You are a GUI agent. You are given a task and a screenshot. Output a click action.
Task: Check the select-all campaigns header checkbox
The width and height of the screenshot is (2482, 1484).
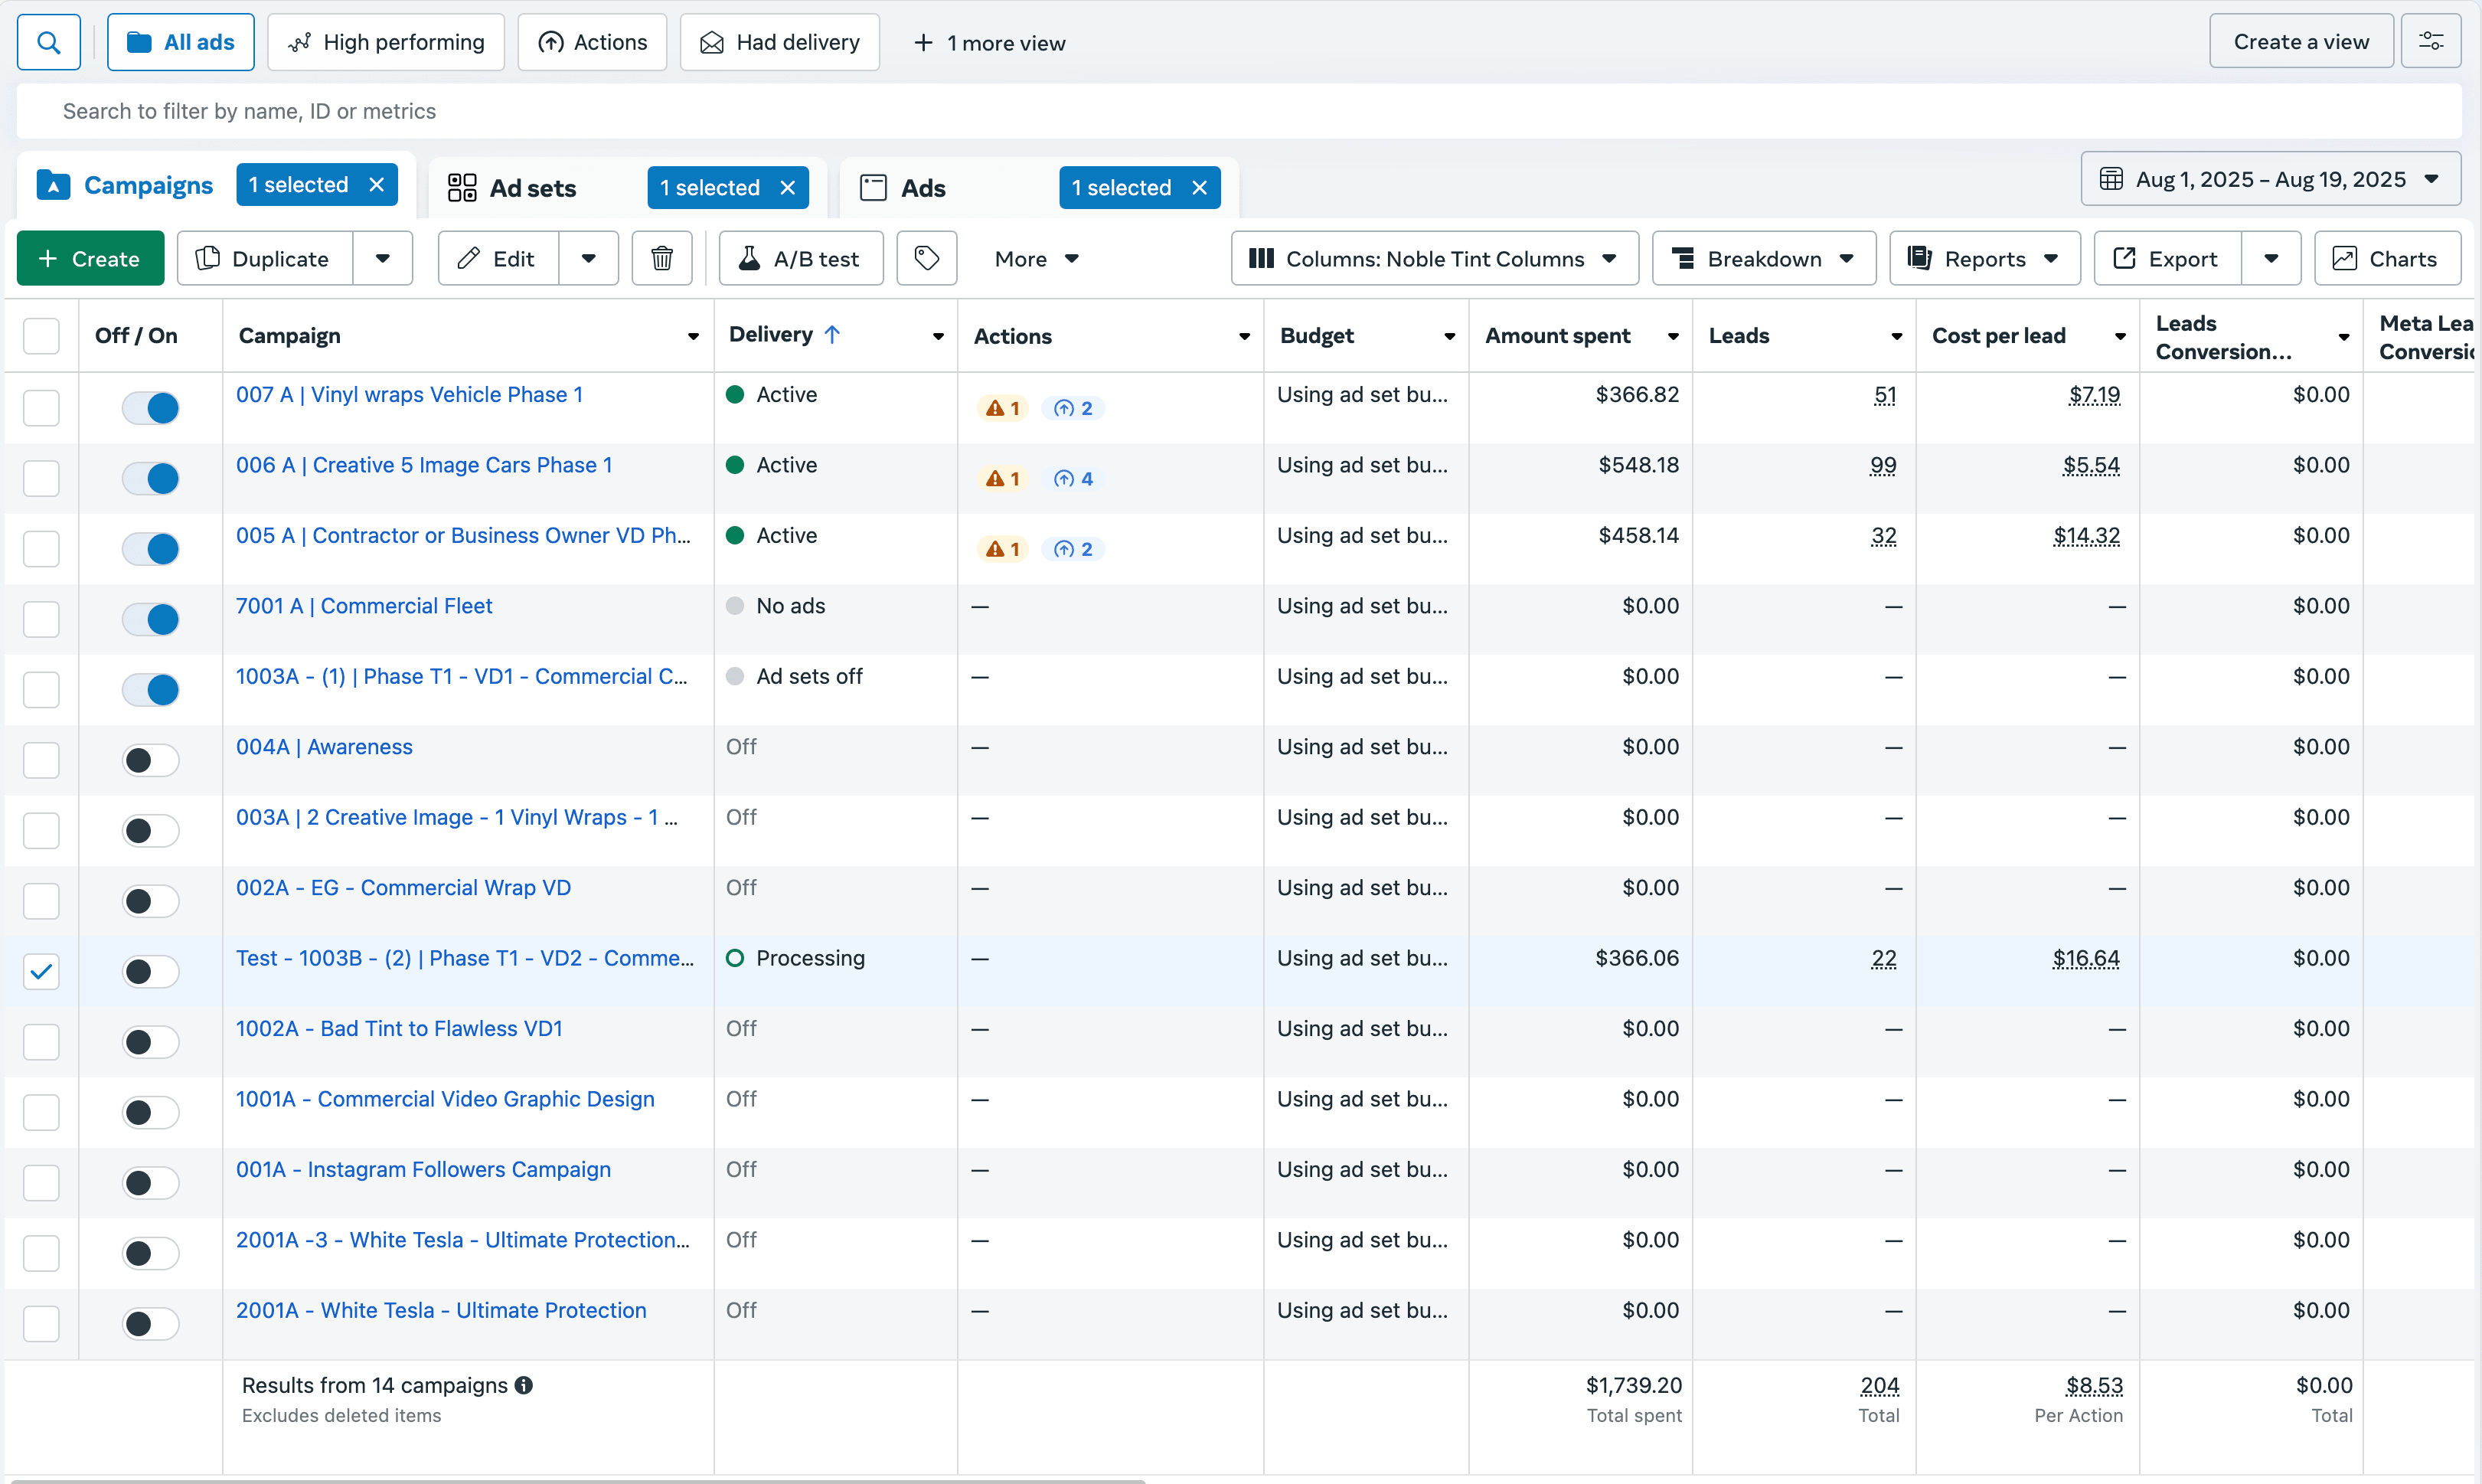(41, 336)
